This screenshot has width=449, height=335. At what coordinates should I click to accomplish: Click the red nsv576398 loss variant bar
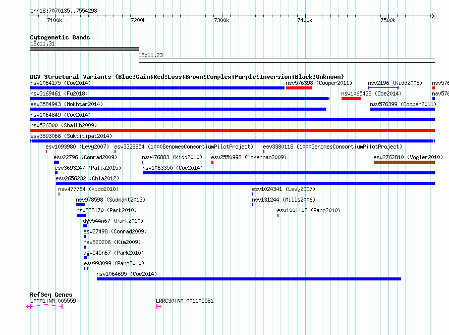[x=299, y=88]
